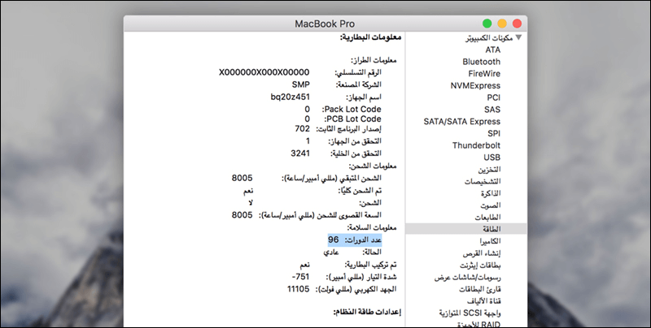Viewport: 651px width, 328px height.
Task: Select SATA/SATA Express entry
Action: click(x=462, y=122)
